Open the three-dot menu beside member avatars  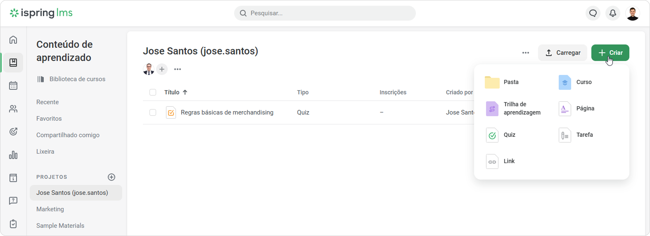pos(178,69)
